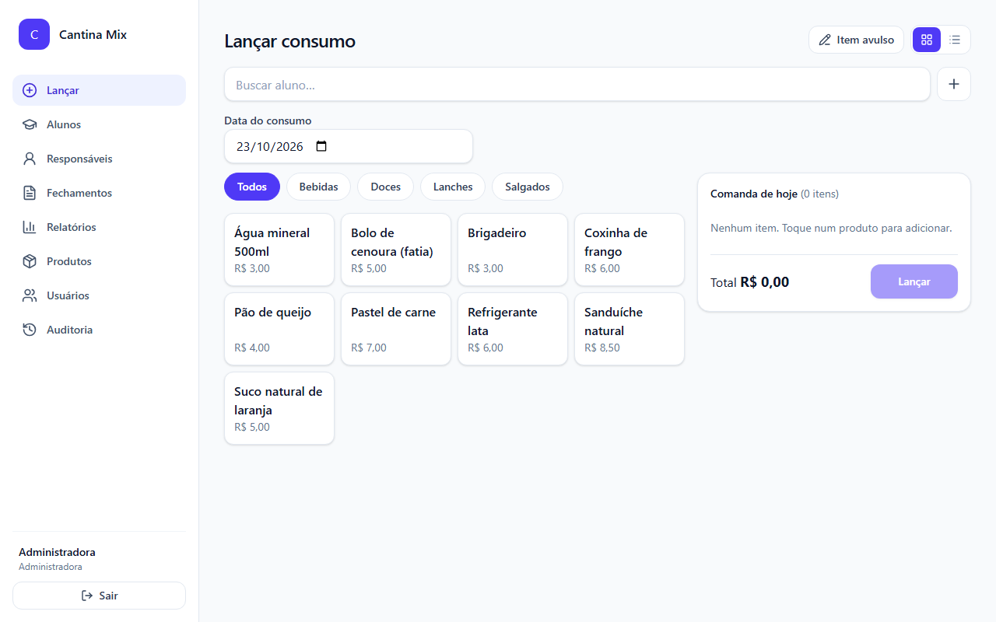Add Bolo de cenoura (fatia) product
Viewport: 996px width, 622px height.
[396, 250]
